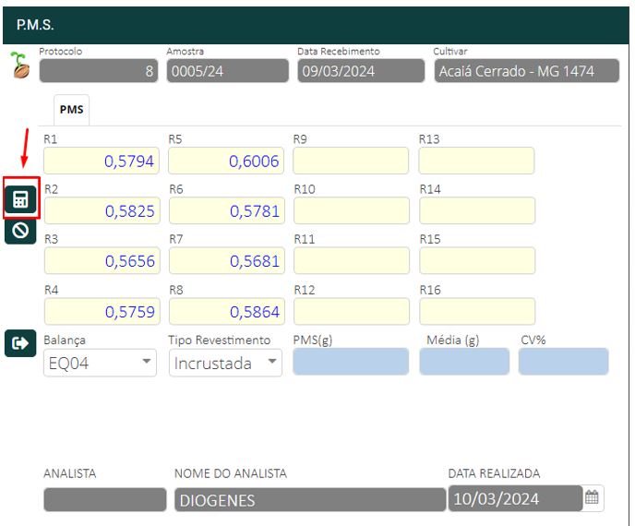The width and height of the screenshot is (635, 526).
Task: Click the Data Realizada date field
Action: pyautogui.click(x=515, y=499)
